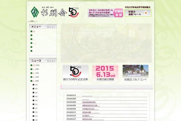
Task: Click the ニュース News panel header
Action: [43, 60]
